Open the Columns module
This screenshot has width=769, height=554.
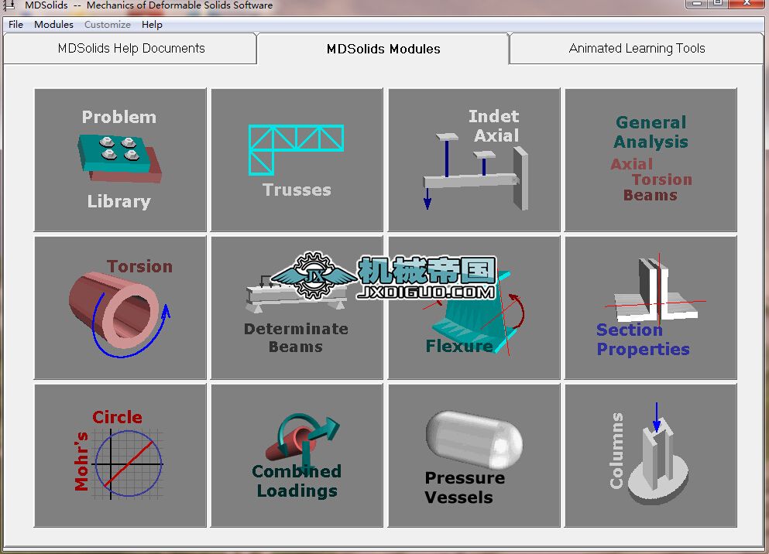pos(651,456)
